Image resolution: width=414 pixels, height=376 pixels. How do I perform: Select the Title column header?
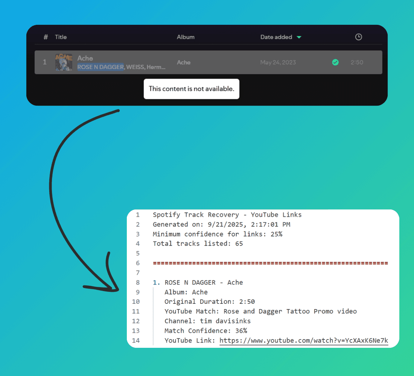(x=61, y=37)
